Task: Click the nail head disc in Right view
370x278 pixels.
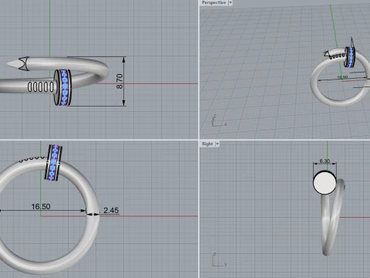Action: tap(325, 182)
